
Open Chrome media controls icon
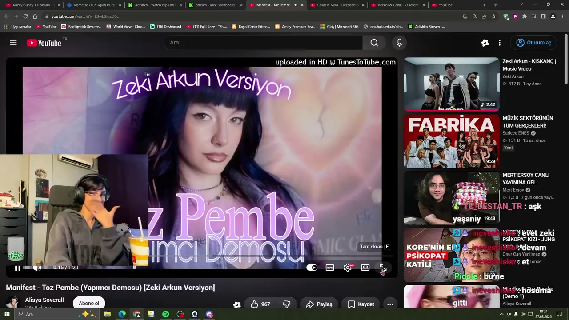click(534, 16)
